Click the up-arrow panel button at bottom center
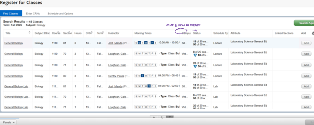The image size is (314, 125). [154, 117]
